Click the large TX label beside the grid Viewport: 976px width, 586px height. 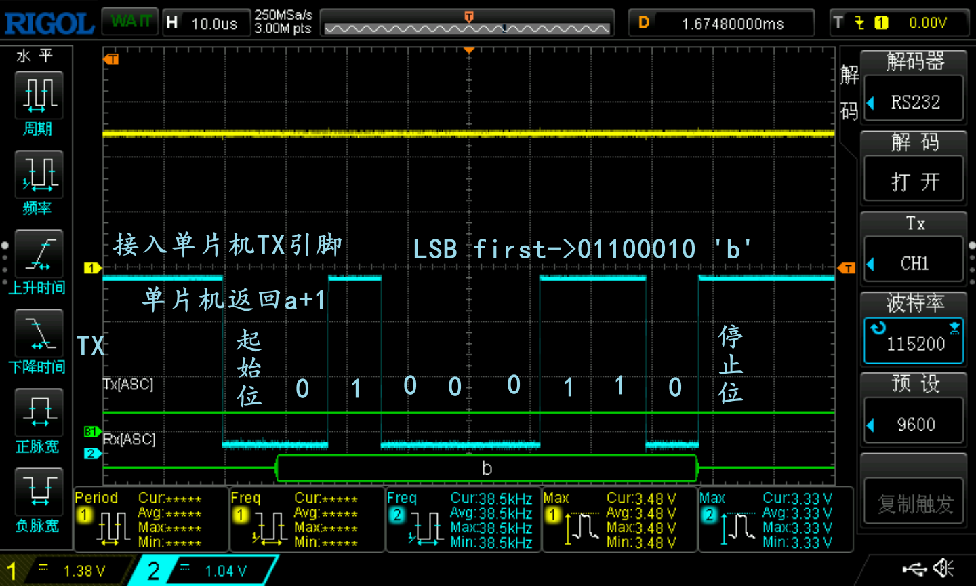pos(90,346)
